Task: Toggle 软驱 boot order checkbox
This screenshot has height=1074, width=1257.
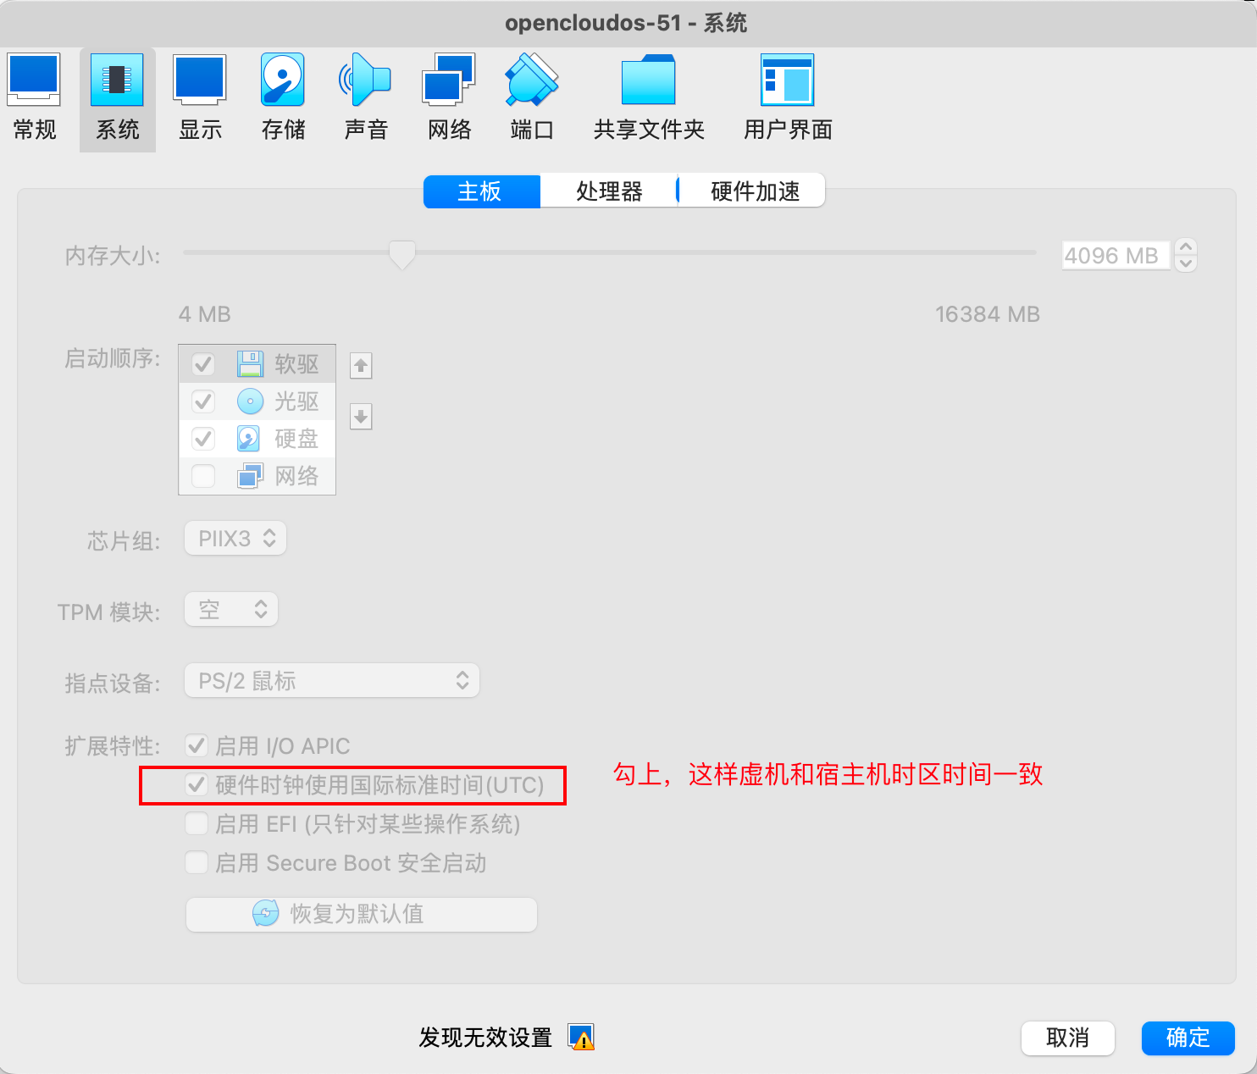Action: (x=203, y=364)
